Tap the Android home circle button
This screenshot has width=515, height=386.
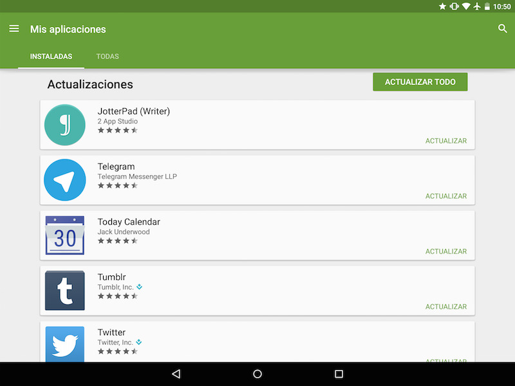pyautogui.click(x=257, y=374)
